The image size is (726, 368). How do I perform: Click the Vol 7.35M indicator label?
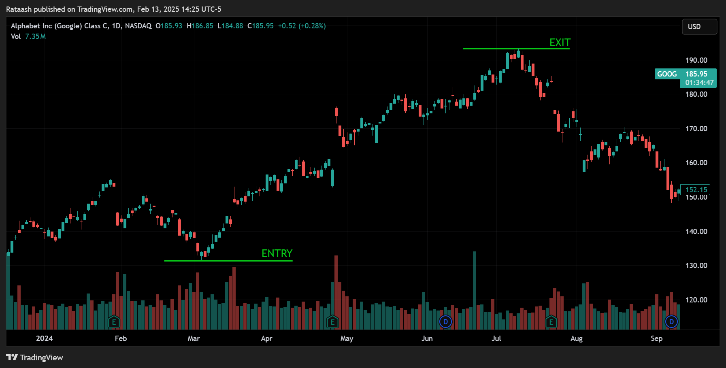(28, 36)
